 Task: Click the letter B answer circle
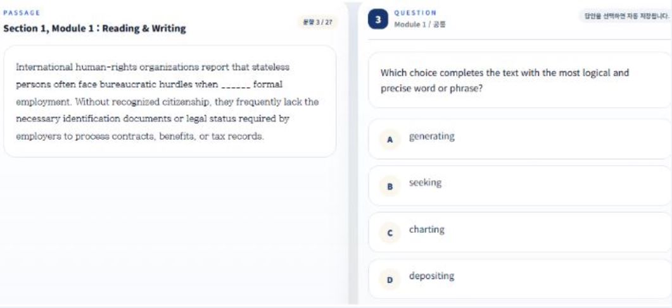tap(390, 187)
